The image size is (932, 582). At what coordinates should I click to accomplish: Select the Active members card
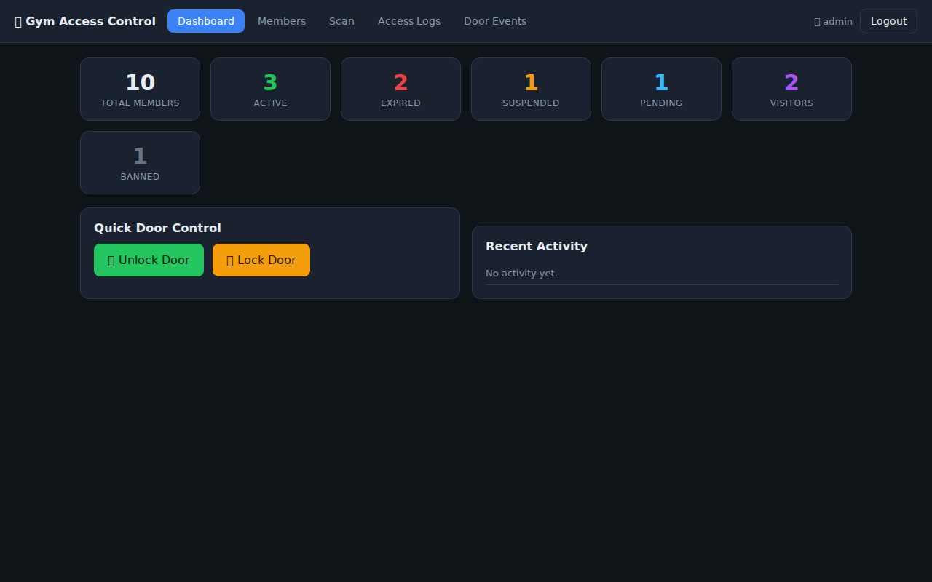pyautogui.click(x=270, y=89)
